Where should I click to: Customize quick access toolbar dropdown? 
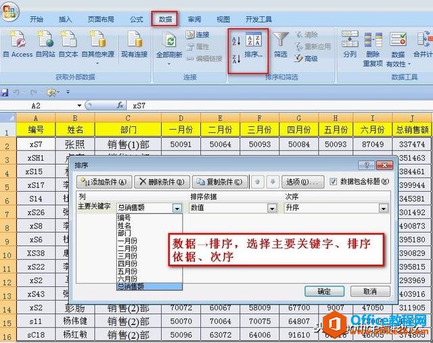click(x=68, y=93)
